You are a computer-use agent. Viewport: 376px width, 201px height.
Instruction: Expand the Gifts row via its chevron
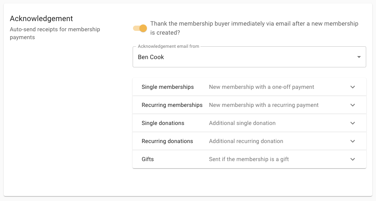click(x=353, y=159)
